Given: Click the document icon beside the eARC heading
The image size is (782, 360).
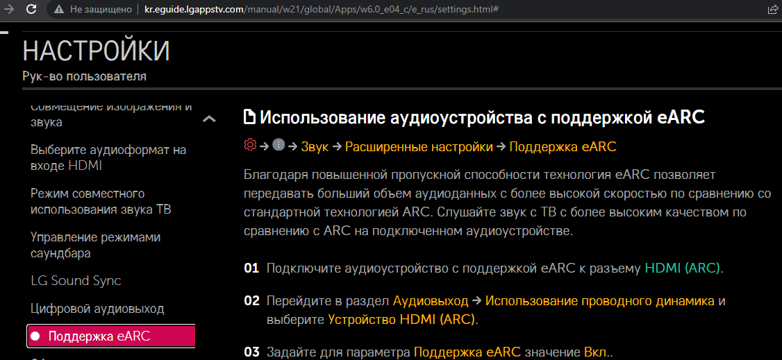Looking at the screenshot, I should click(x=249, y=117).
